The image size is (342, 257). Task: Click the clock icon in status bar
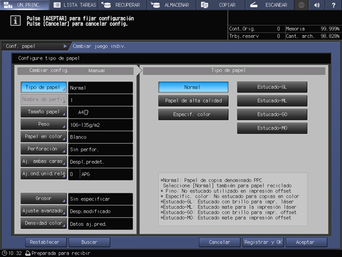point(5,253)
